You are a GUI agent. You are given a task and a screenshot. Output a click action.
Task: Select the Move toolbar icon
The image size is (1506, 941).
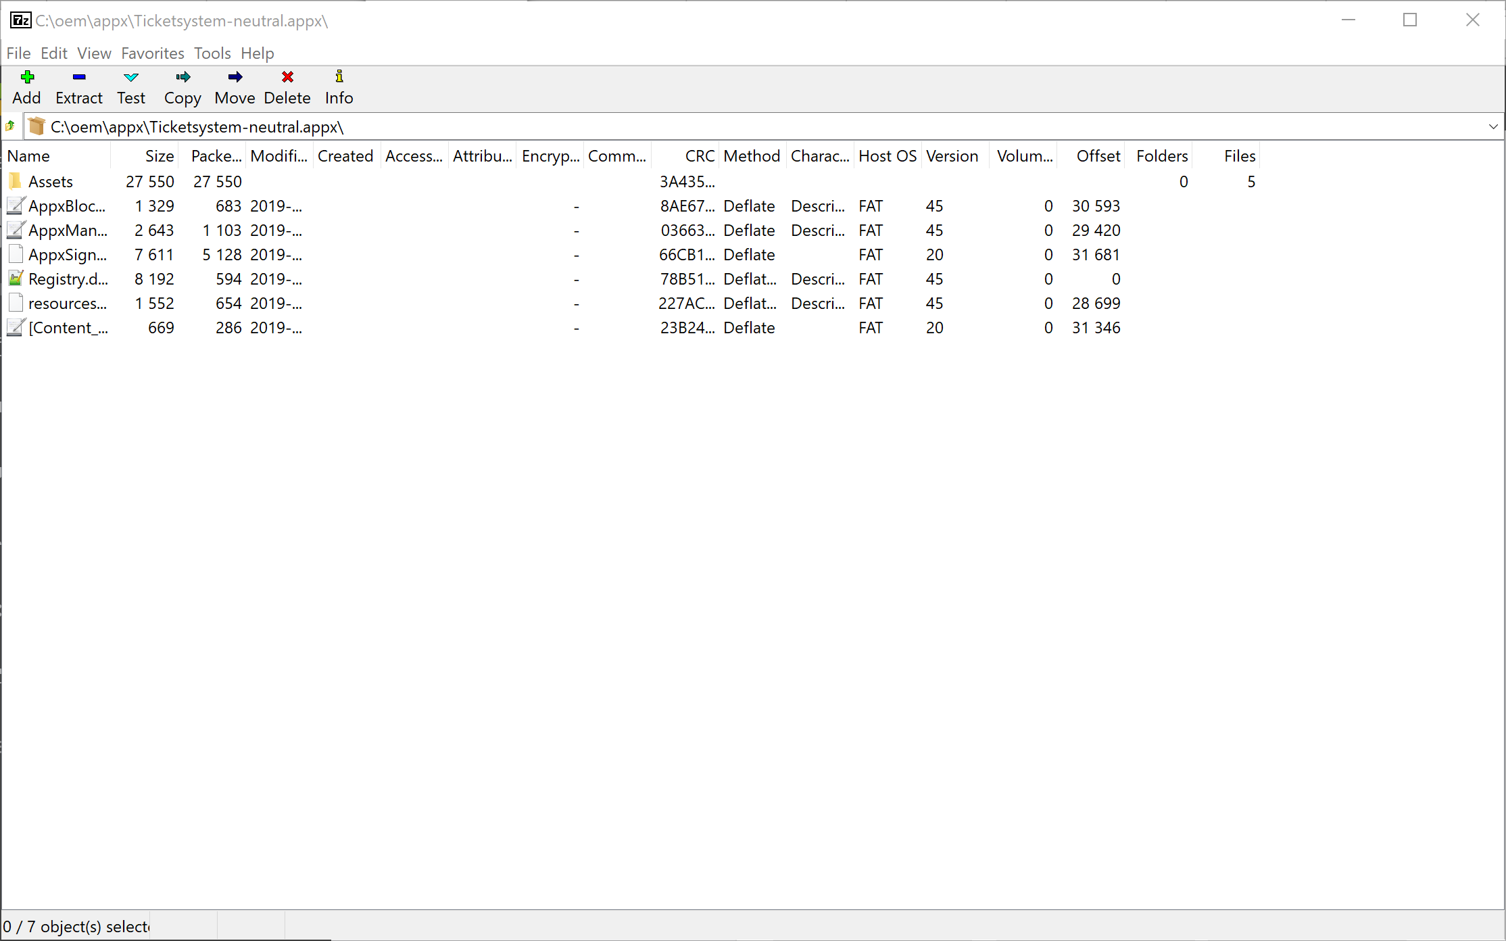(234, 87)
